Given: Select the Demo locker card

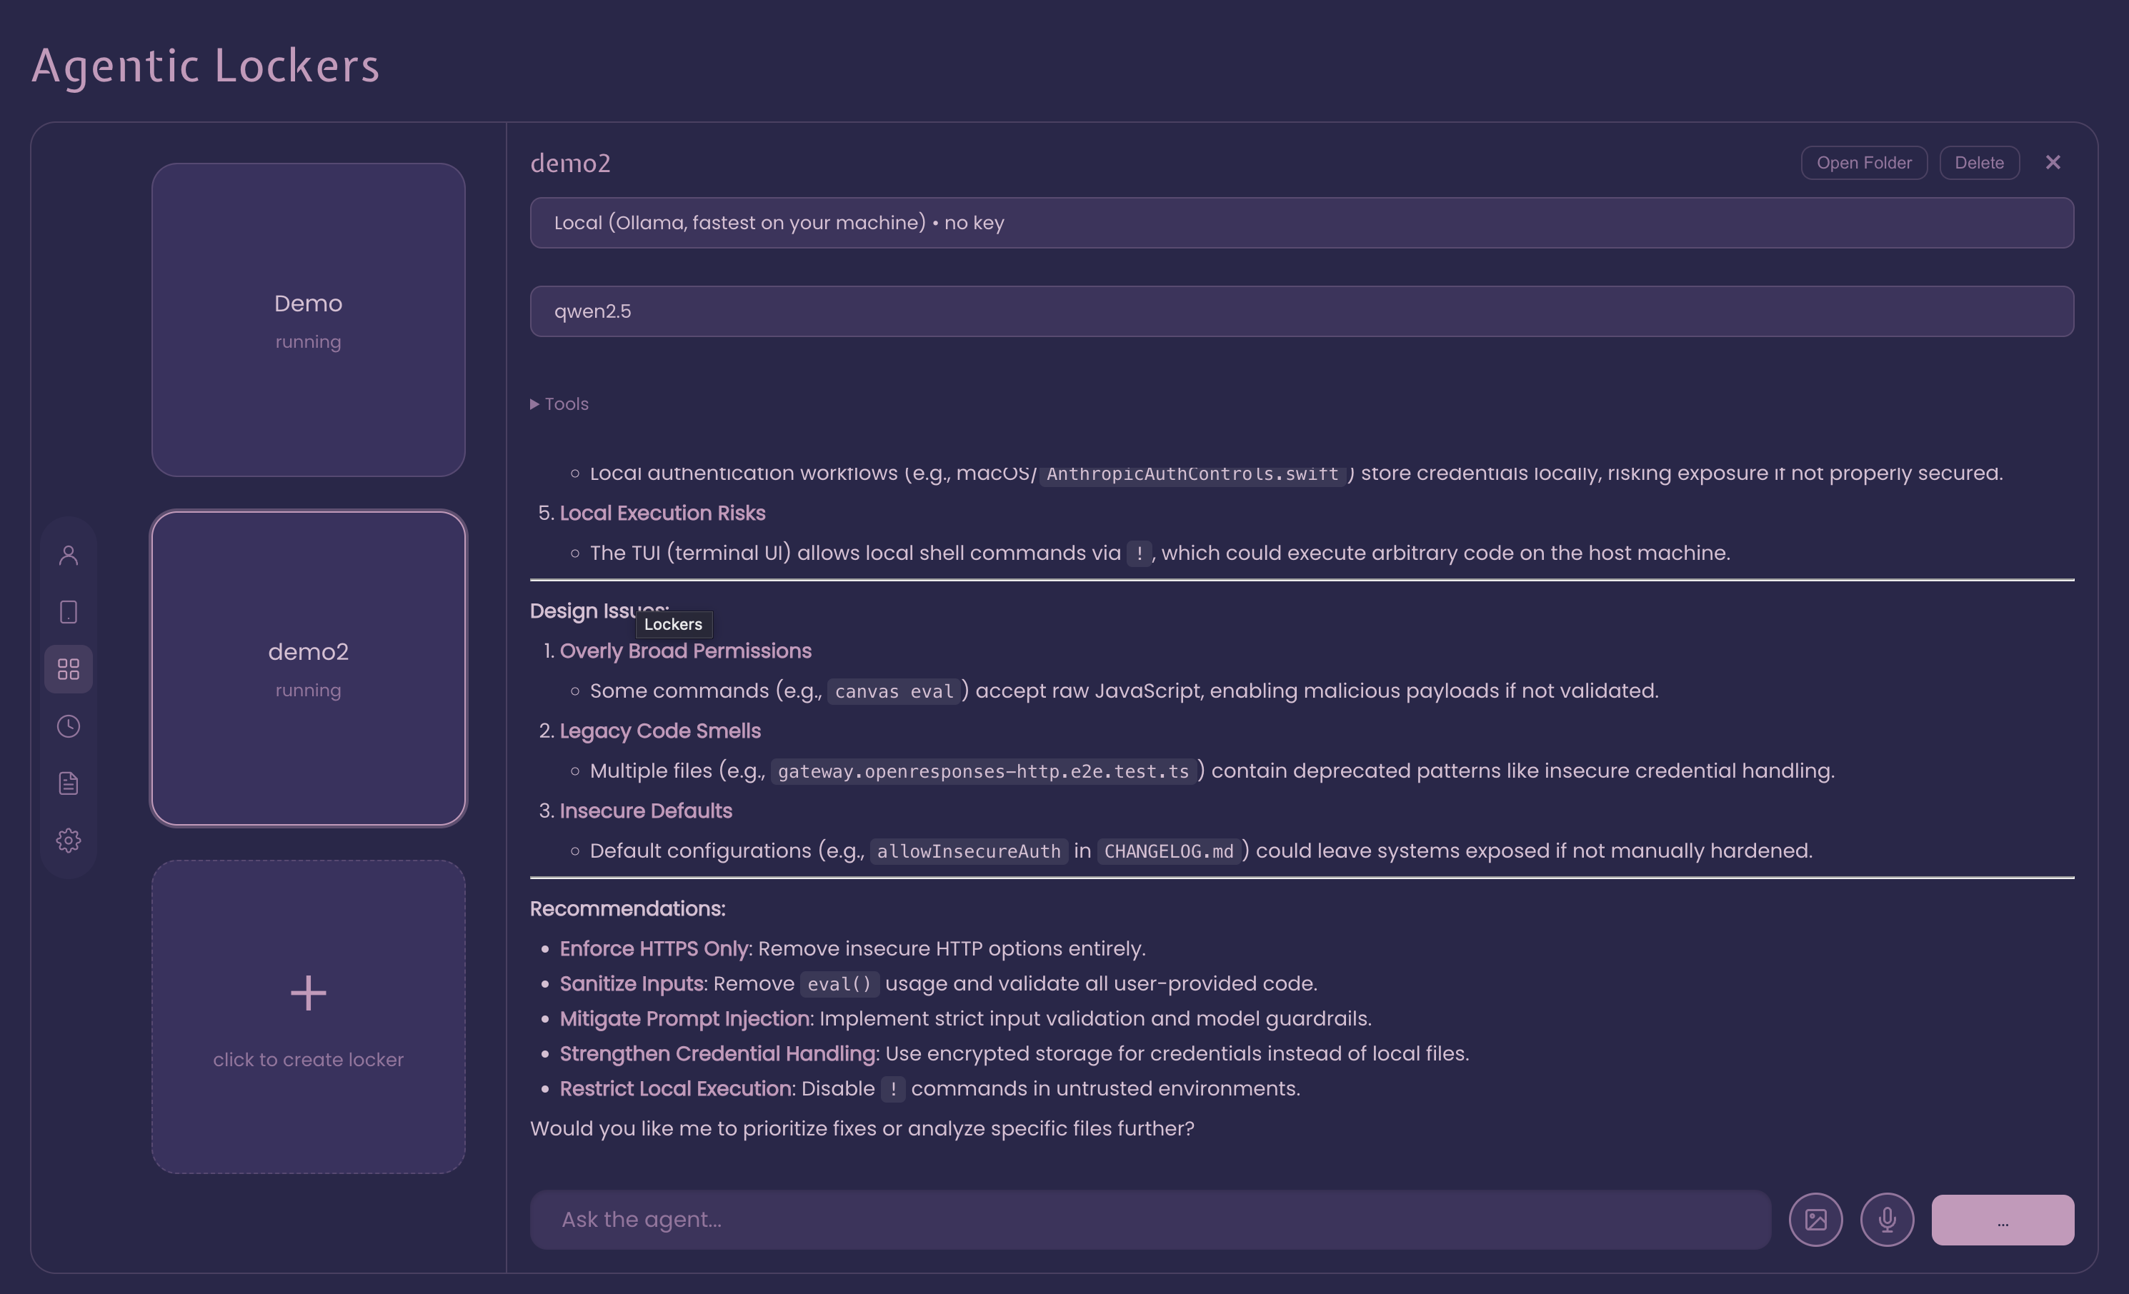Looking at the screenshot, I should coord(309,320).
